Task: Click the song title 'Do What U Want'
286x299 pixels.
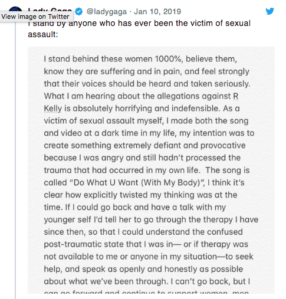Action: tap(106, 183)
